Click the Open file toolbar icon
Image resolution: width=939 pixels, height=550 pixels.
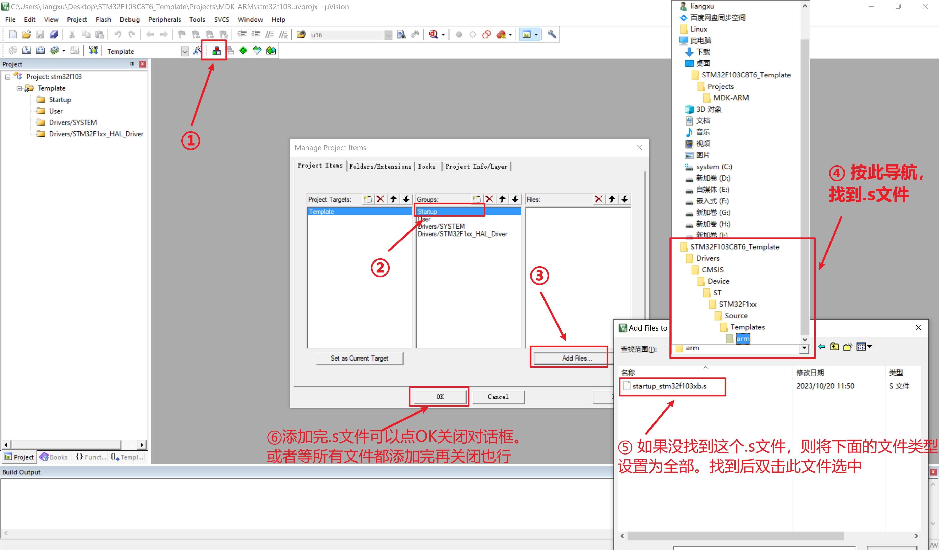tap(26, 35)
